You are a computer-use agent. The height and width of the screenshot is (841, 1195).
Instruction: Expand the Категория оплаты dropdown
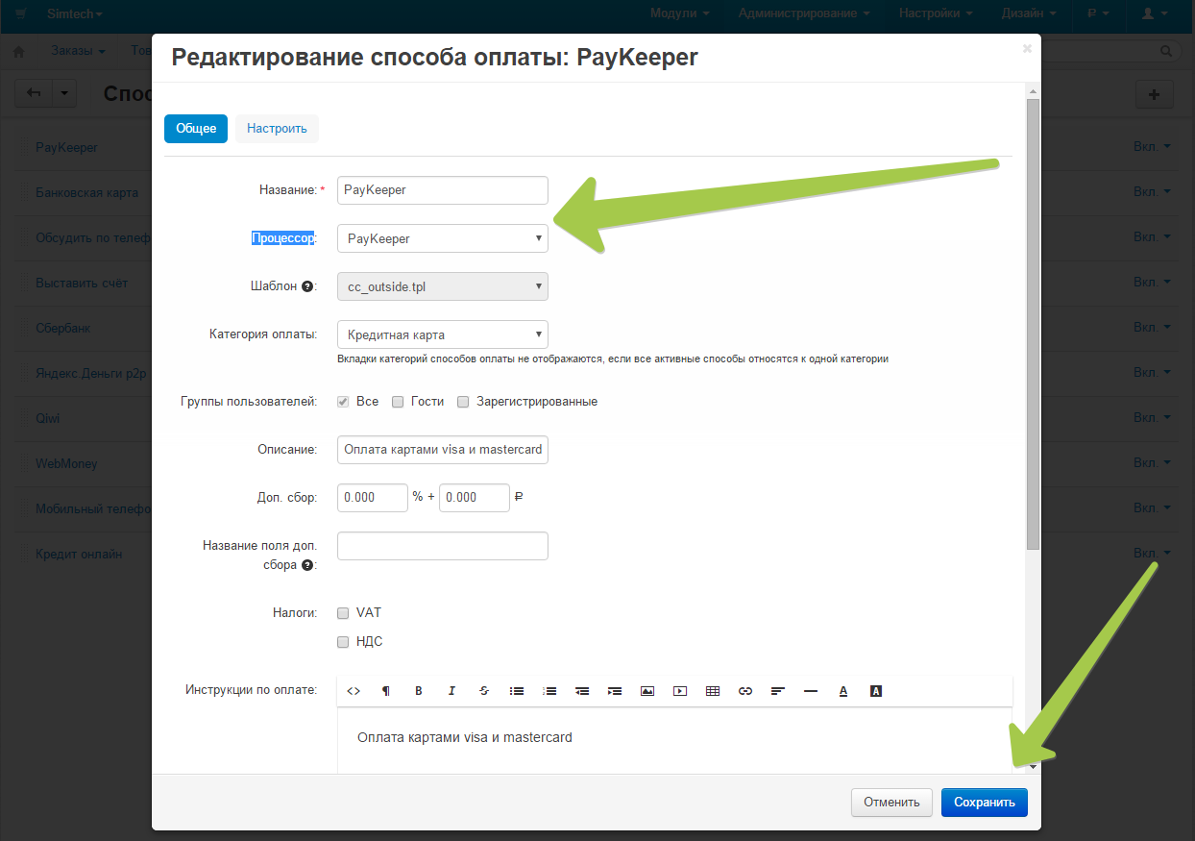pyautogui.click(x=442, y=335)
